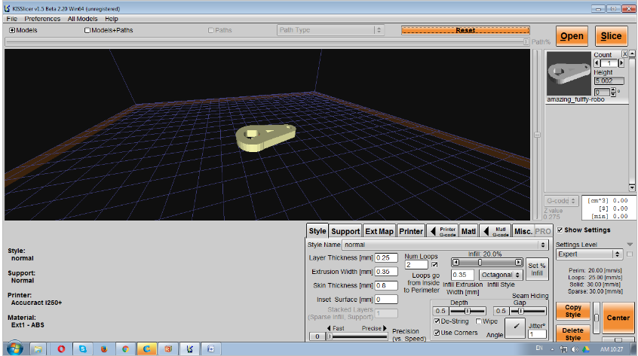
Task: Open the All Models menu
Action: (x=83, y=19)
